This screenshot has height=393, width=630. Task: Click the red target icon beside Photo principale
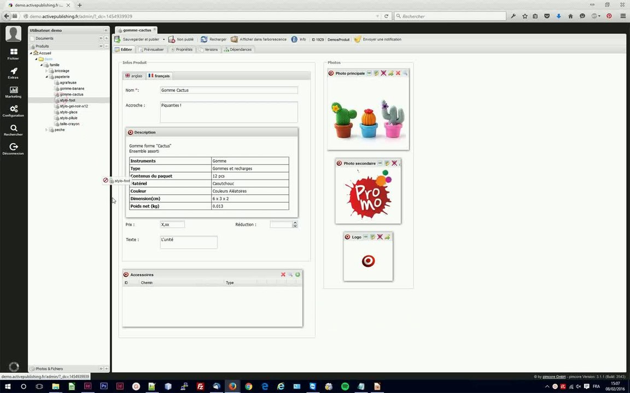pos(331,73)
